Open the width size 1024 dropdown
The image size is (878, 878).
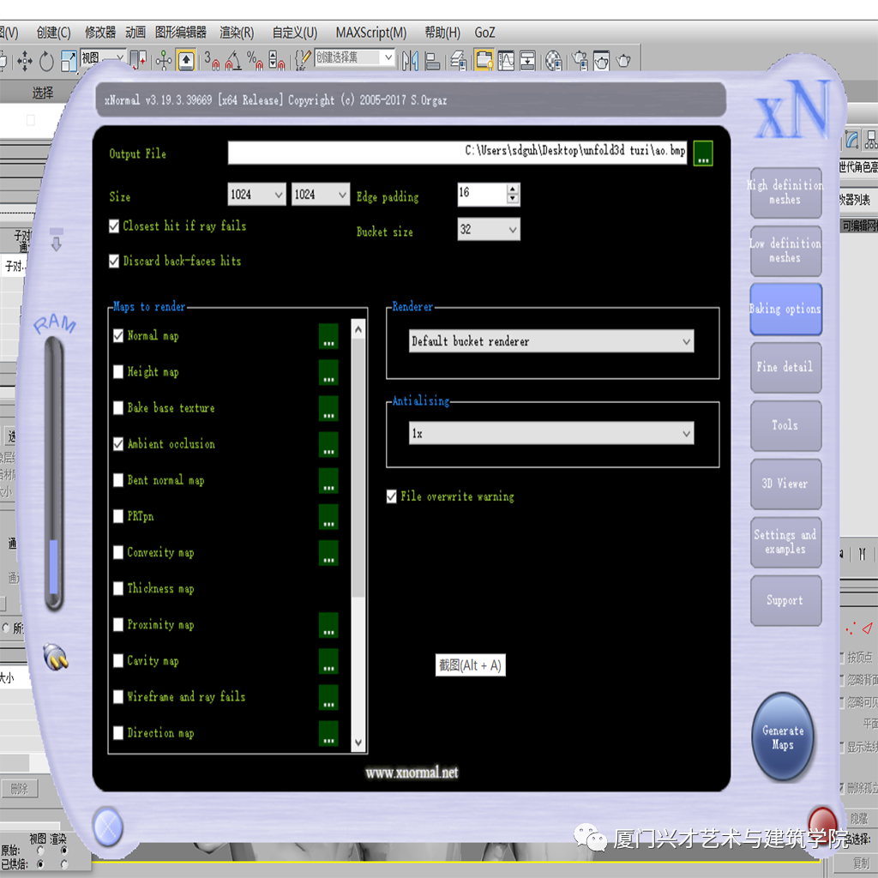tap(257, 195)
